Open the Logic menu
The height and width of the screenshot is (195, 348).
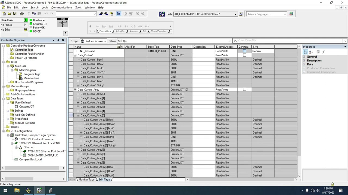45,8
